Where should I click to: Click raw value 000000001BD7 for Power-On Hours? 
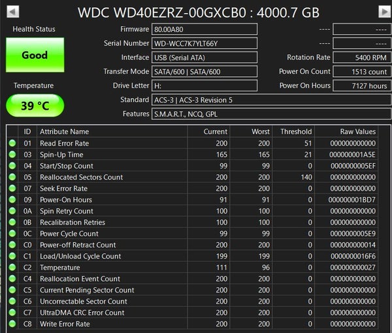coord(351,200)
